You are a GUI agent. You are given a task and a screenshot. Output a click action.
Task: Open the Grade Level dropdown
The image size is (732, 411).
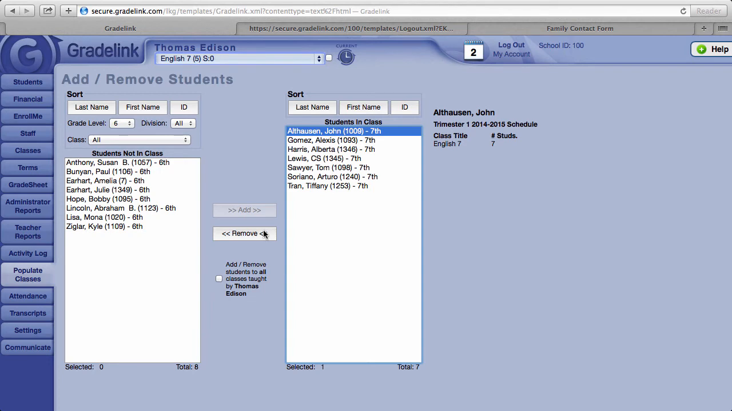point(122,123)
